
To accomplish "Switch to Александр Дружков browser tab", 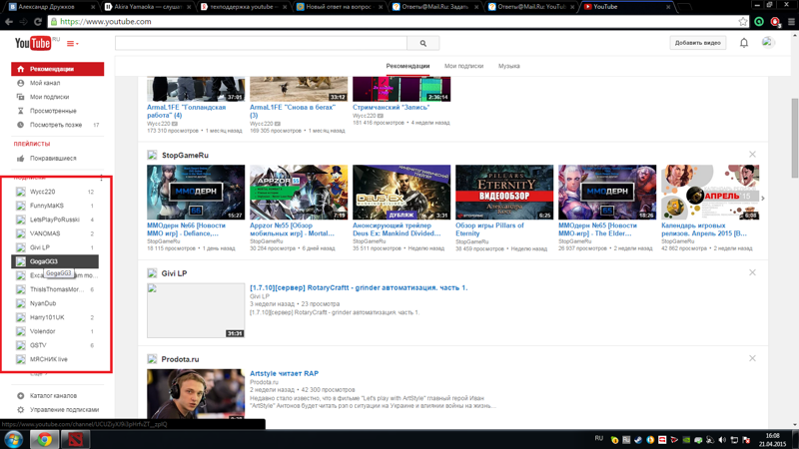I will (51, 7).
